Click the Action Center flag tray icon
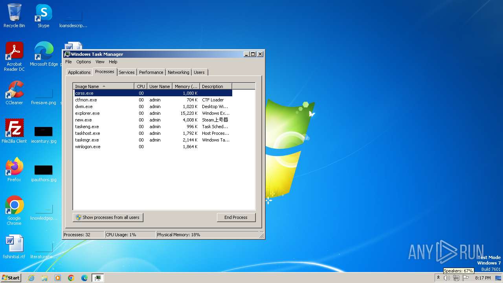503x283 pixels. click(x=466, y=278)
